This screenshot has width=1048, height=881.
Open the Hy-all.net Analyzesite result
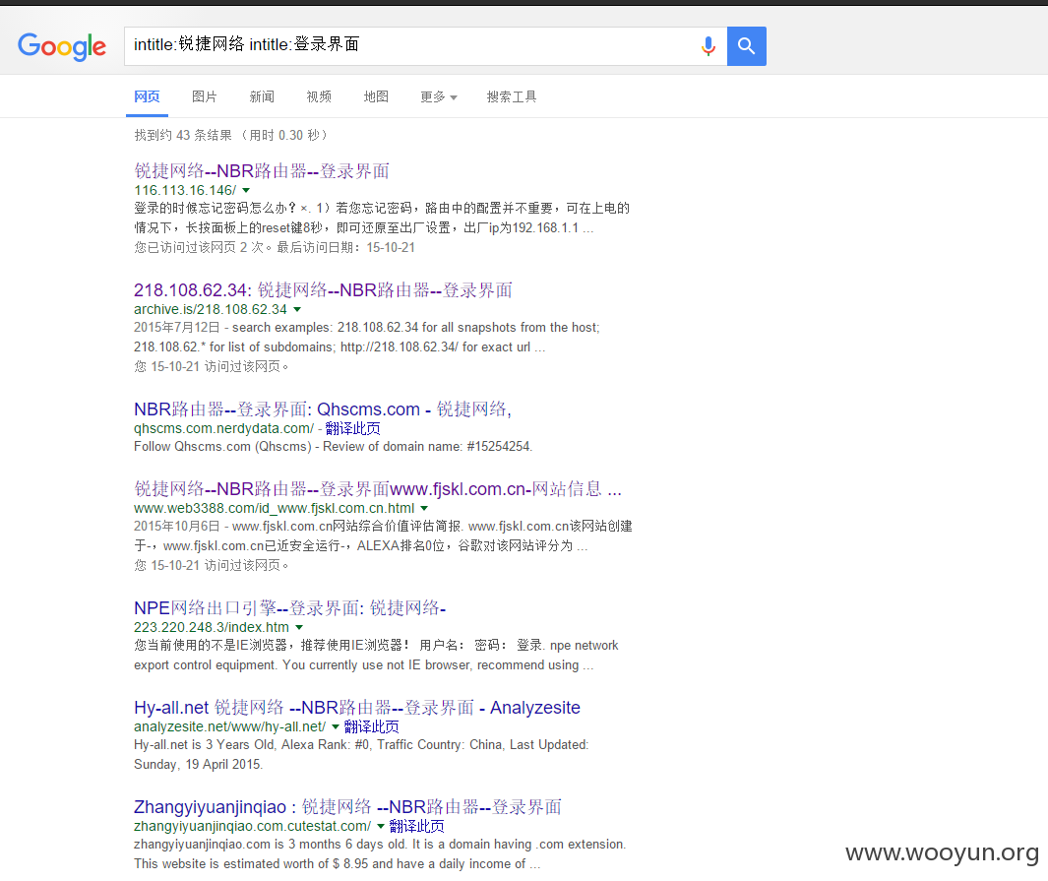(357, 708)
